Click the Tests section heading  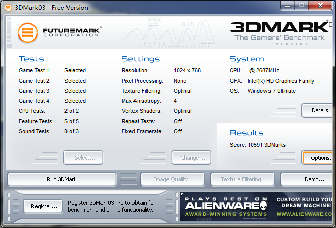coord(31,59)
